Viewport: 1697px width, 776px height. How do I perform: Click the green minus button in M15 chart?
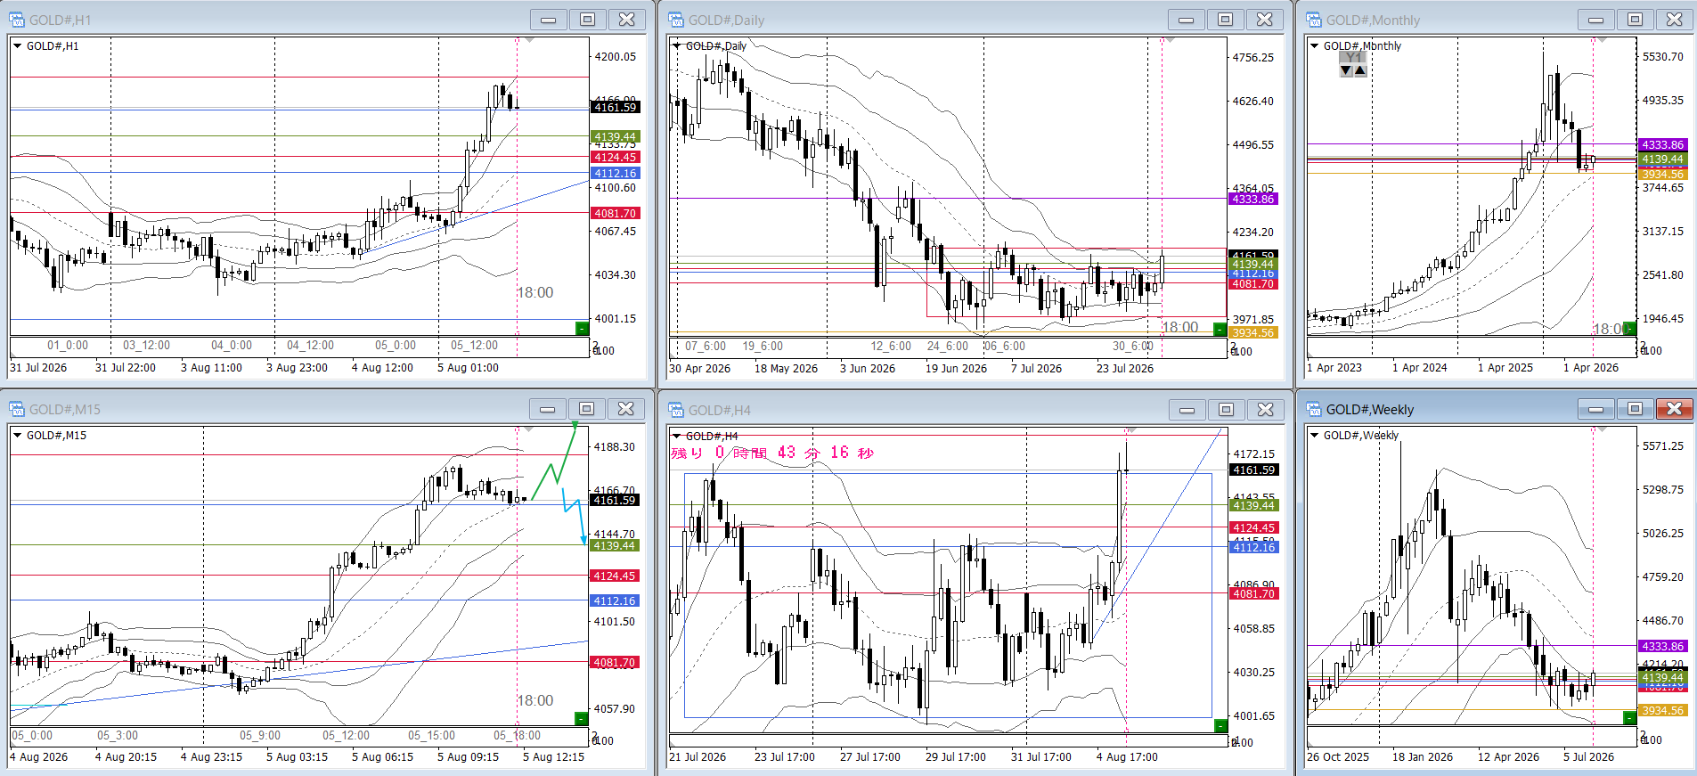(582, 718)
